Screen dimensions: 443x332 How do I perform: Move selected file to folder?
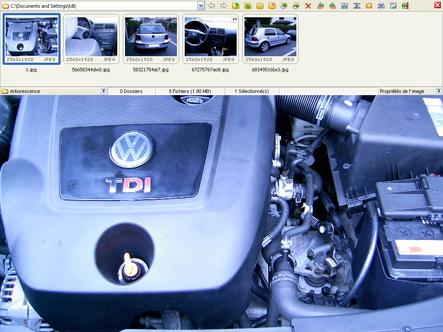[x=296, y=6]
